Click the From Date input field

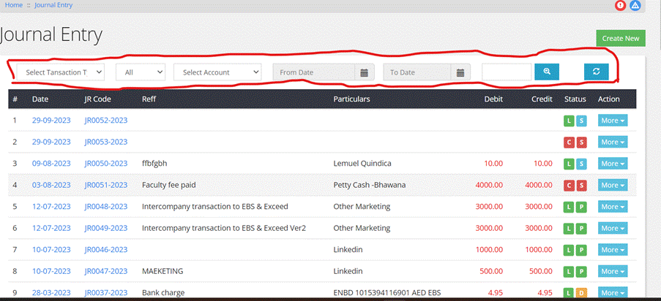pyautogui.click(x=314, y=72)
